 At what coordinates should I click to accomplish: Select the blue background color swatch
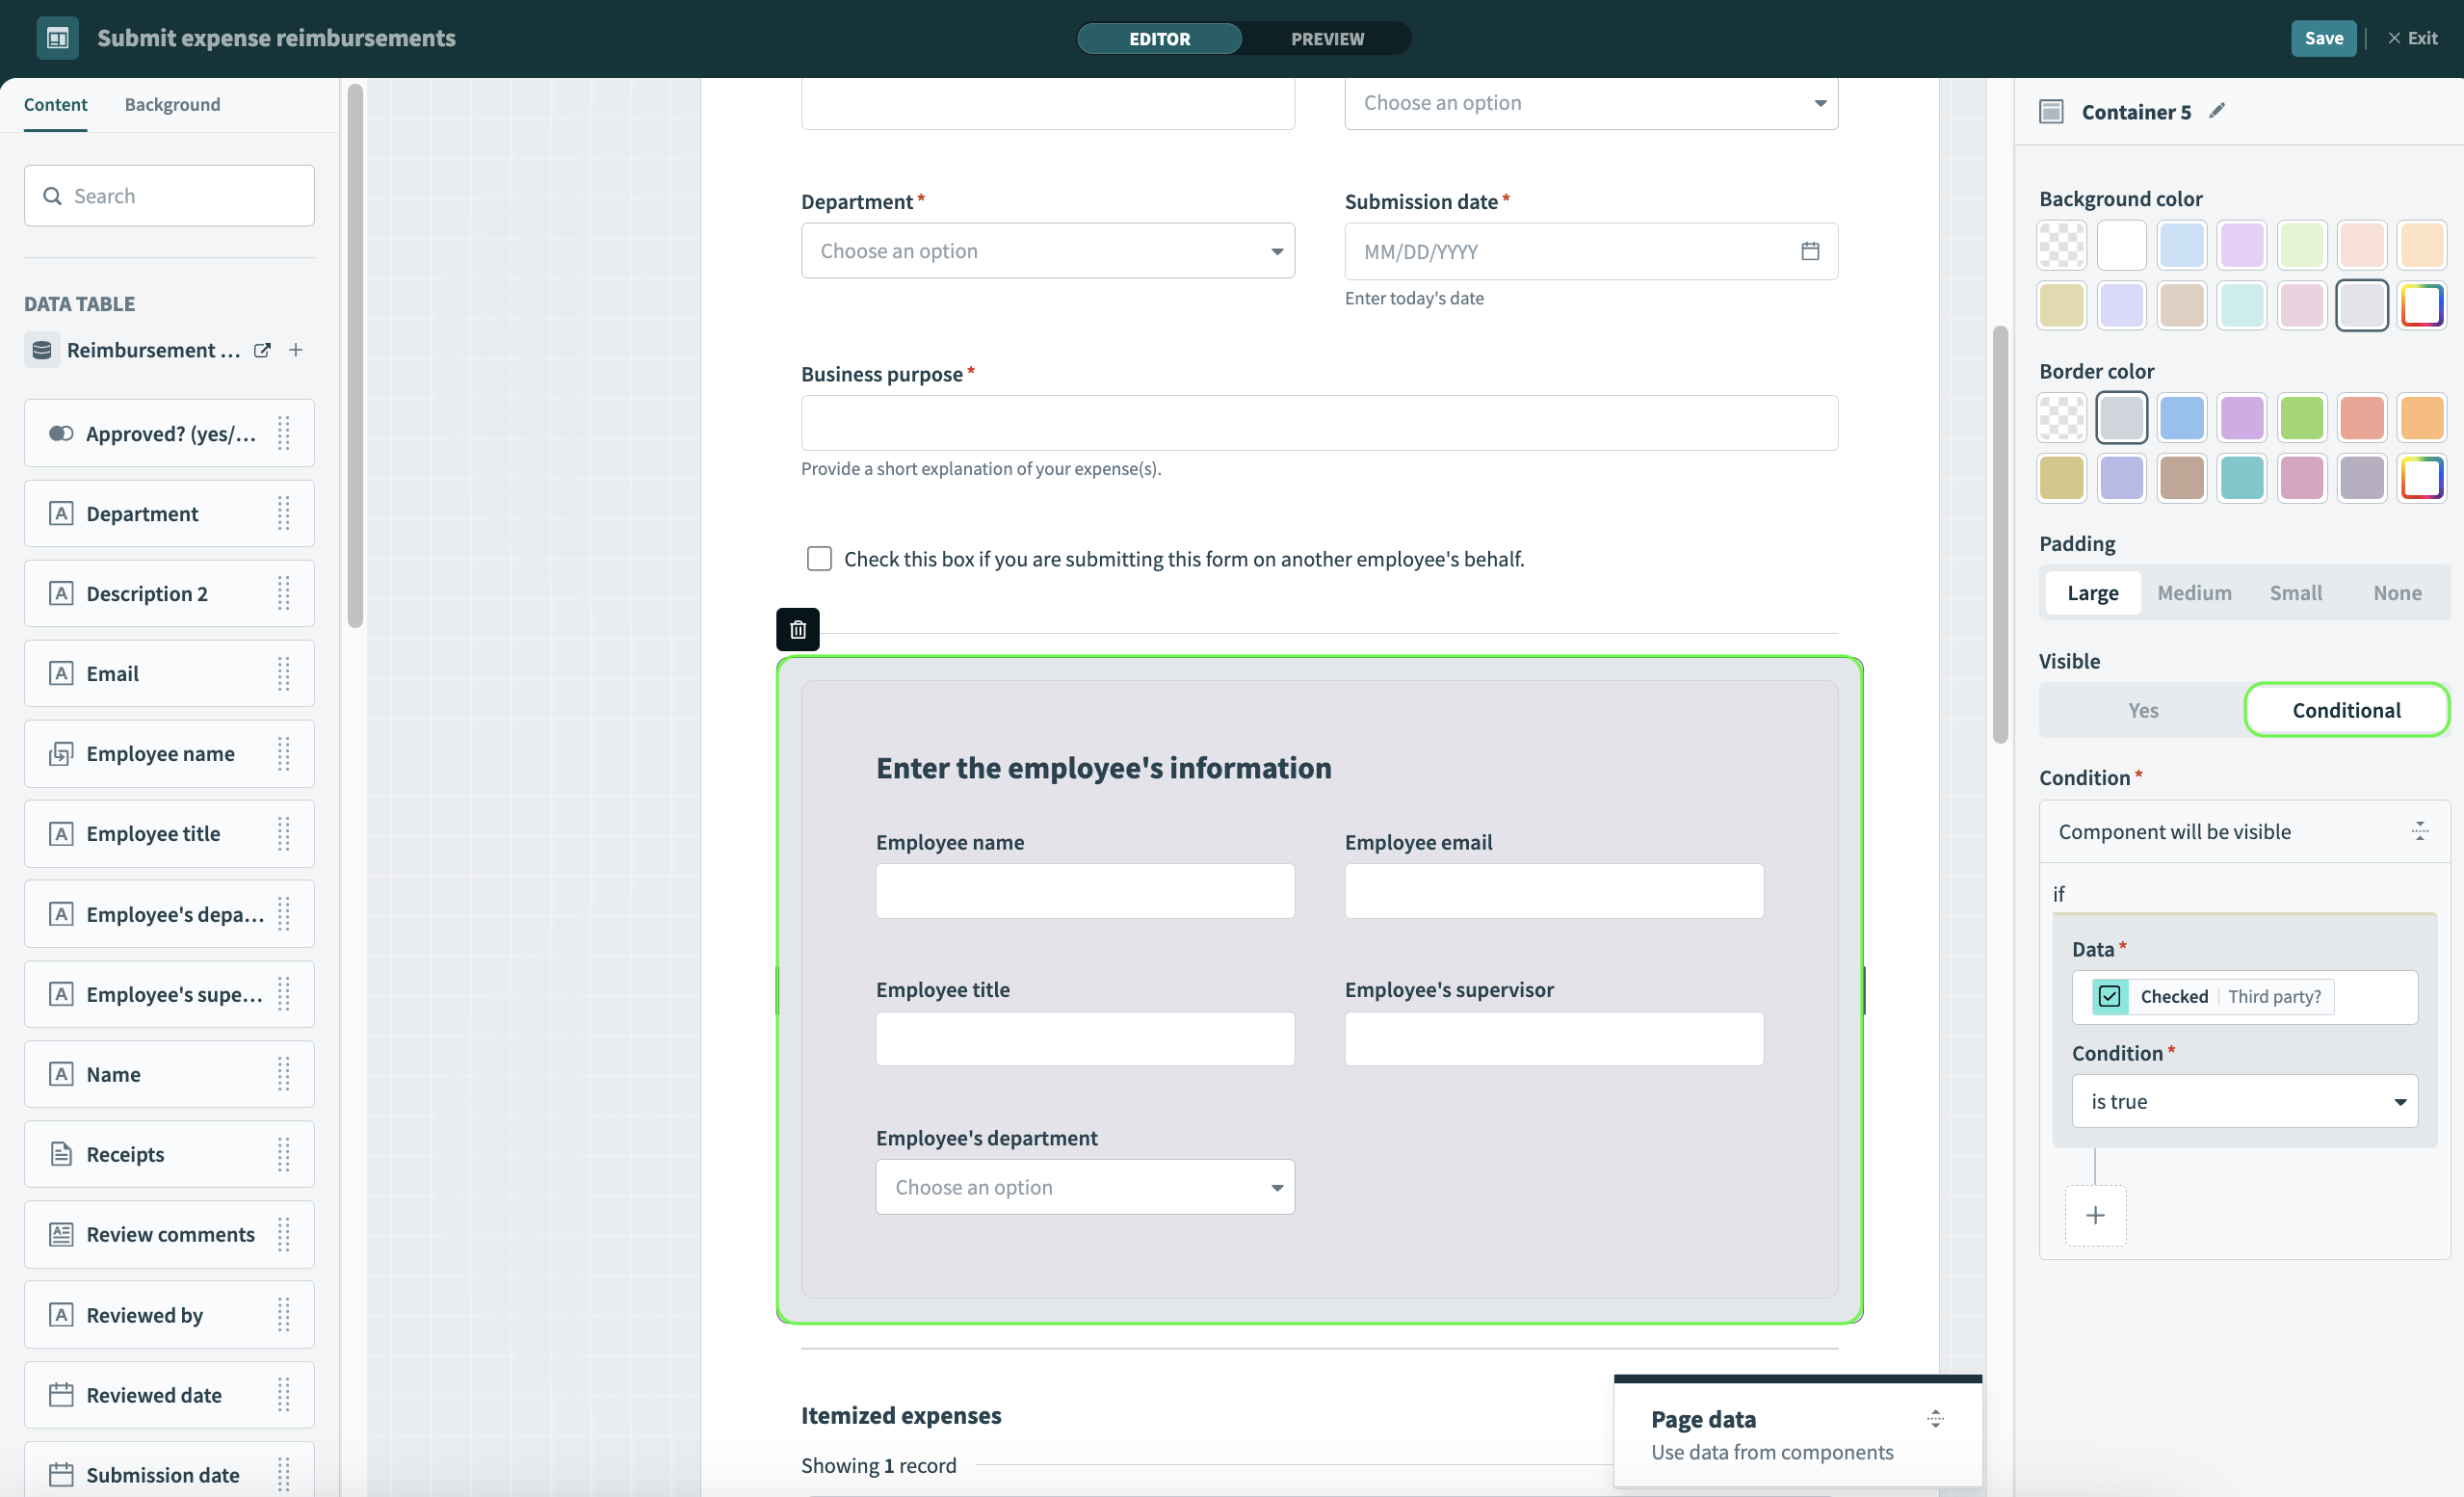pos(2182,245)
